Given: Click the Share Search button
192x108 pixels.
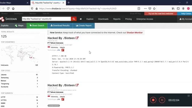Looking at the screenshot, I should (x=37, y=25).
